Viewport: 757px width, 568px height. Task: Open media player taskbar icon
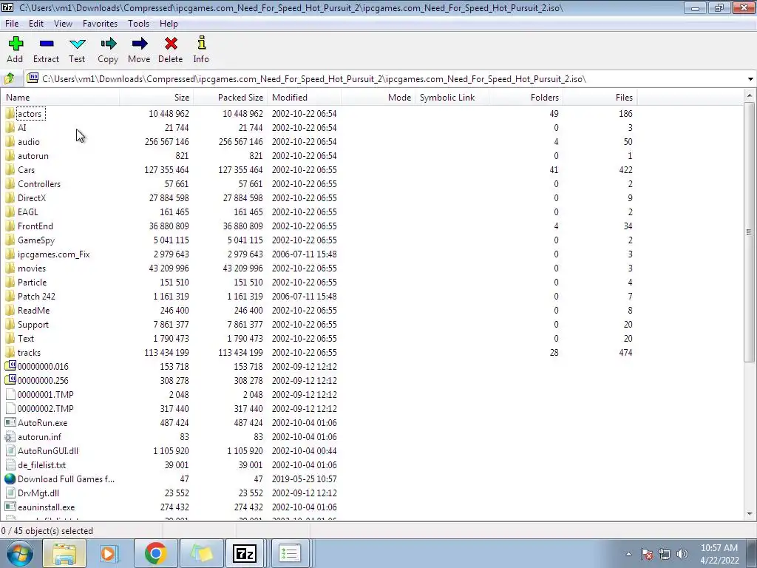pyautogui.click(x=108, y=553)
